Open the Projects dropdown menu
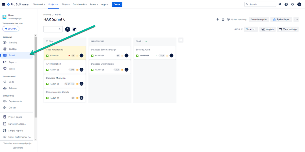The width and height of the screenshot is (305, 152). point(53,4)
